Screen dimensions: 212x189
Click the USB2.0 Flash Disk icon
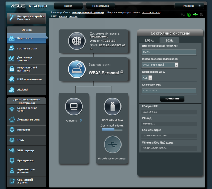pyautogui.click(x=112, y=106)
